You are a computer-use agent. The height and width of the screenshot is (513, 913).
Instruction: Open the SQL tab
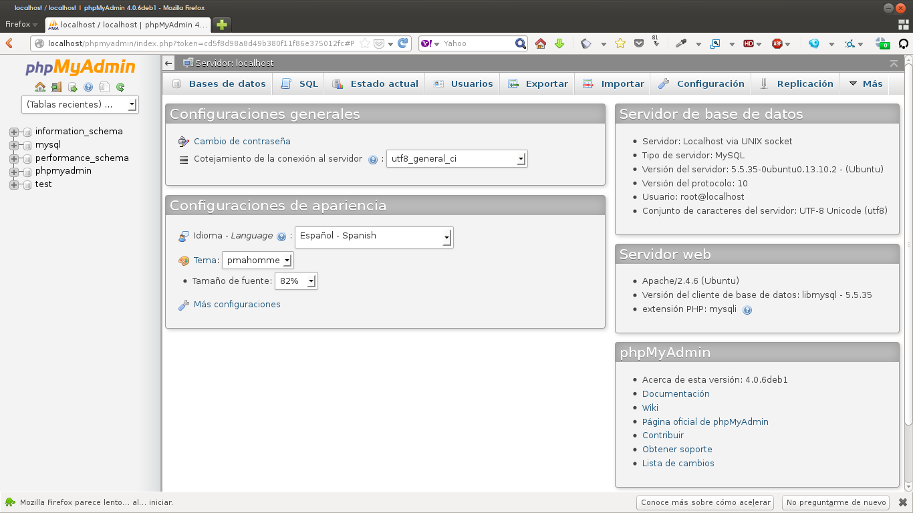(299, 83)
